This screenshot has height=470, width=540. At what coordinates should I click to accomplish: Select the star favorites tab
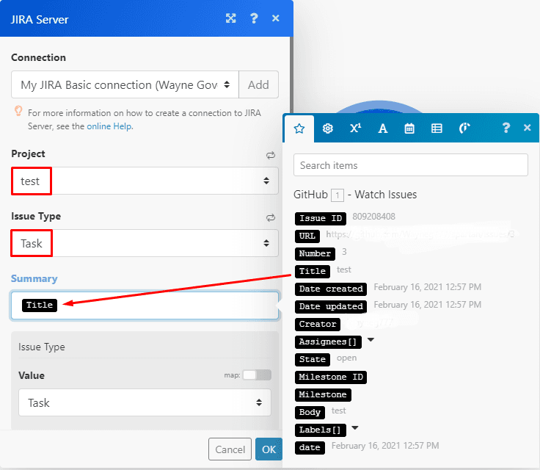[x=299, y=128]
